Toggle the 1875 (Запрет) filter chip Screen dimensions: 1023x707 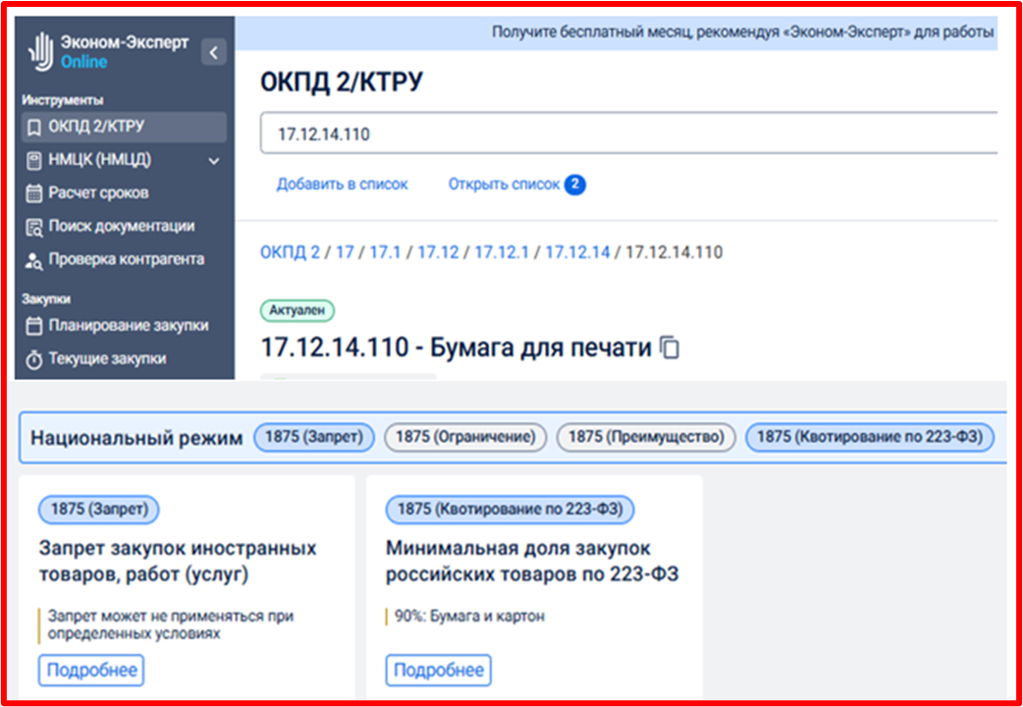click(x=314, y=437)
